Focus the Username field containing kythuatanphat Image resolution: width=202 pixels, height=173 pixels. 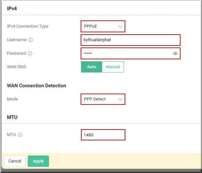pos(131,40)
